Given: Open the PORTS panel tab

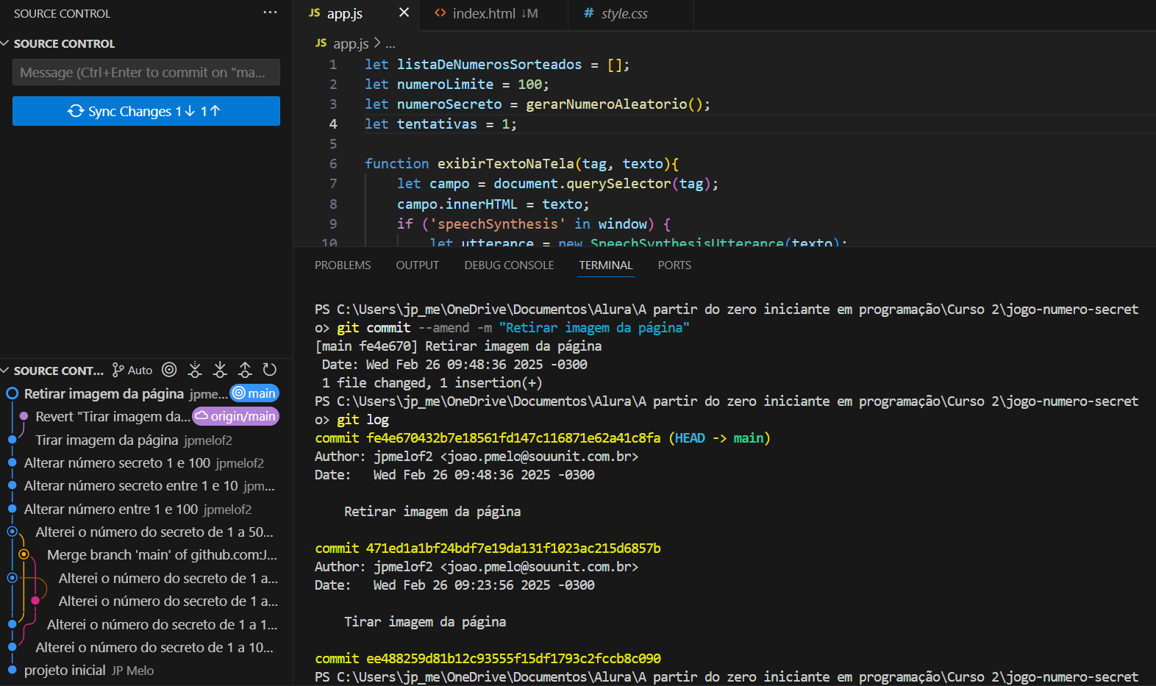Looking at the screenshot, I should [674, 265].
